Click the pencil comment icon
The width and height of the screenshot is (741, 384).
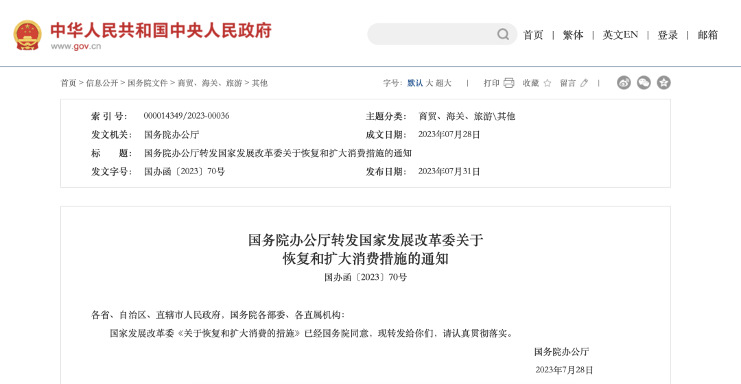[x=584, y=83]
